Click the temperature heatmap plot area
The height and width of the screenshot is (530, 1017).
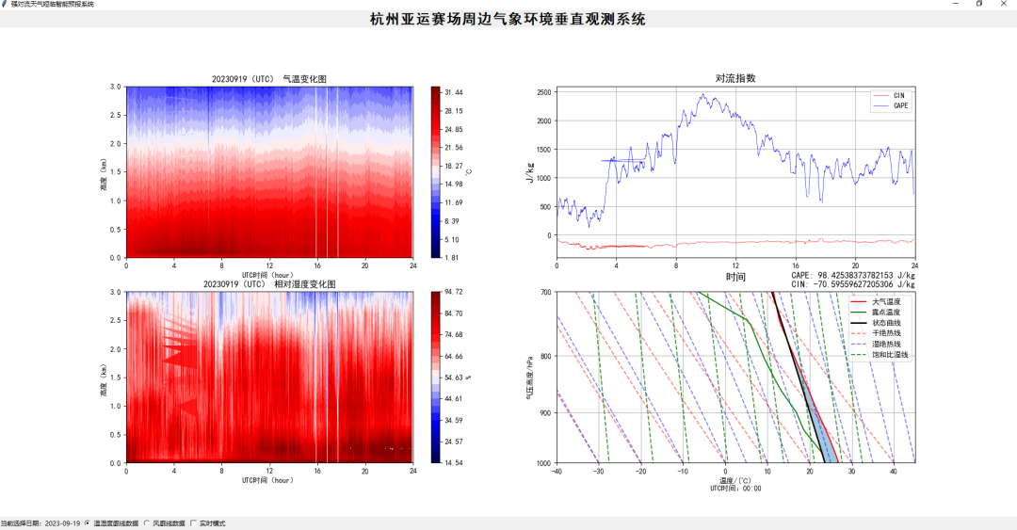click(x=269, y=172)
